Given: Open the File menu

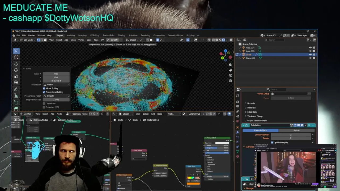Looking at the screenshot, I should point(18,35).
